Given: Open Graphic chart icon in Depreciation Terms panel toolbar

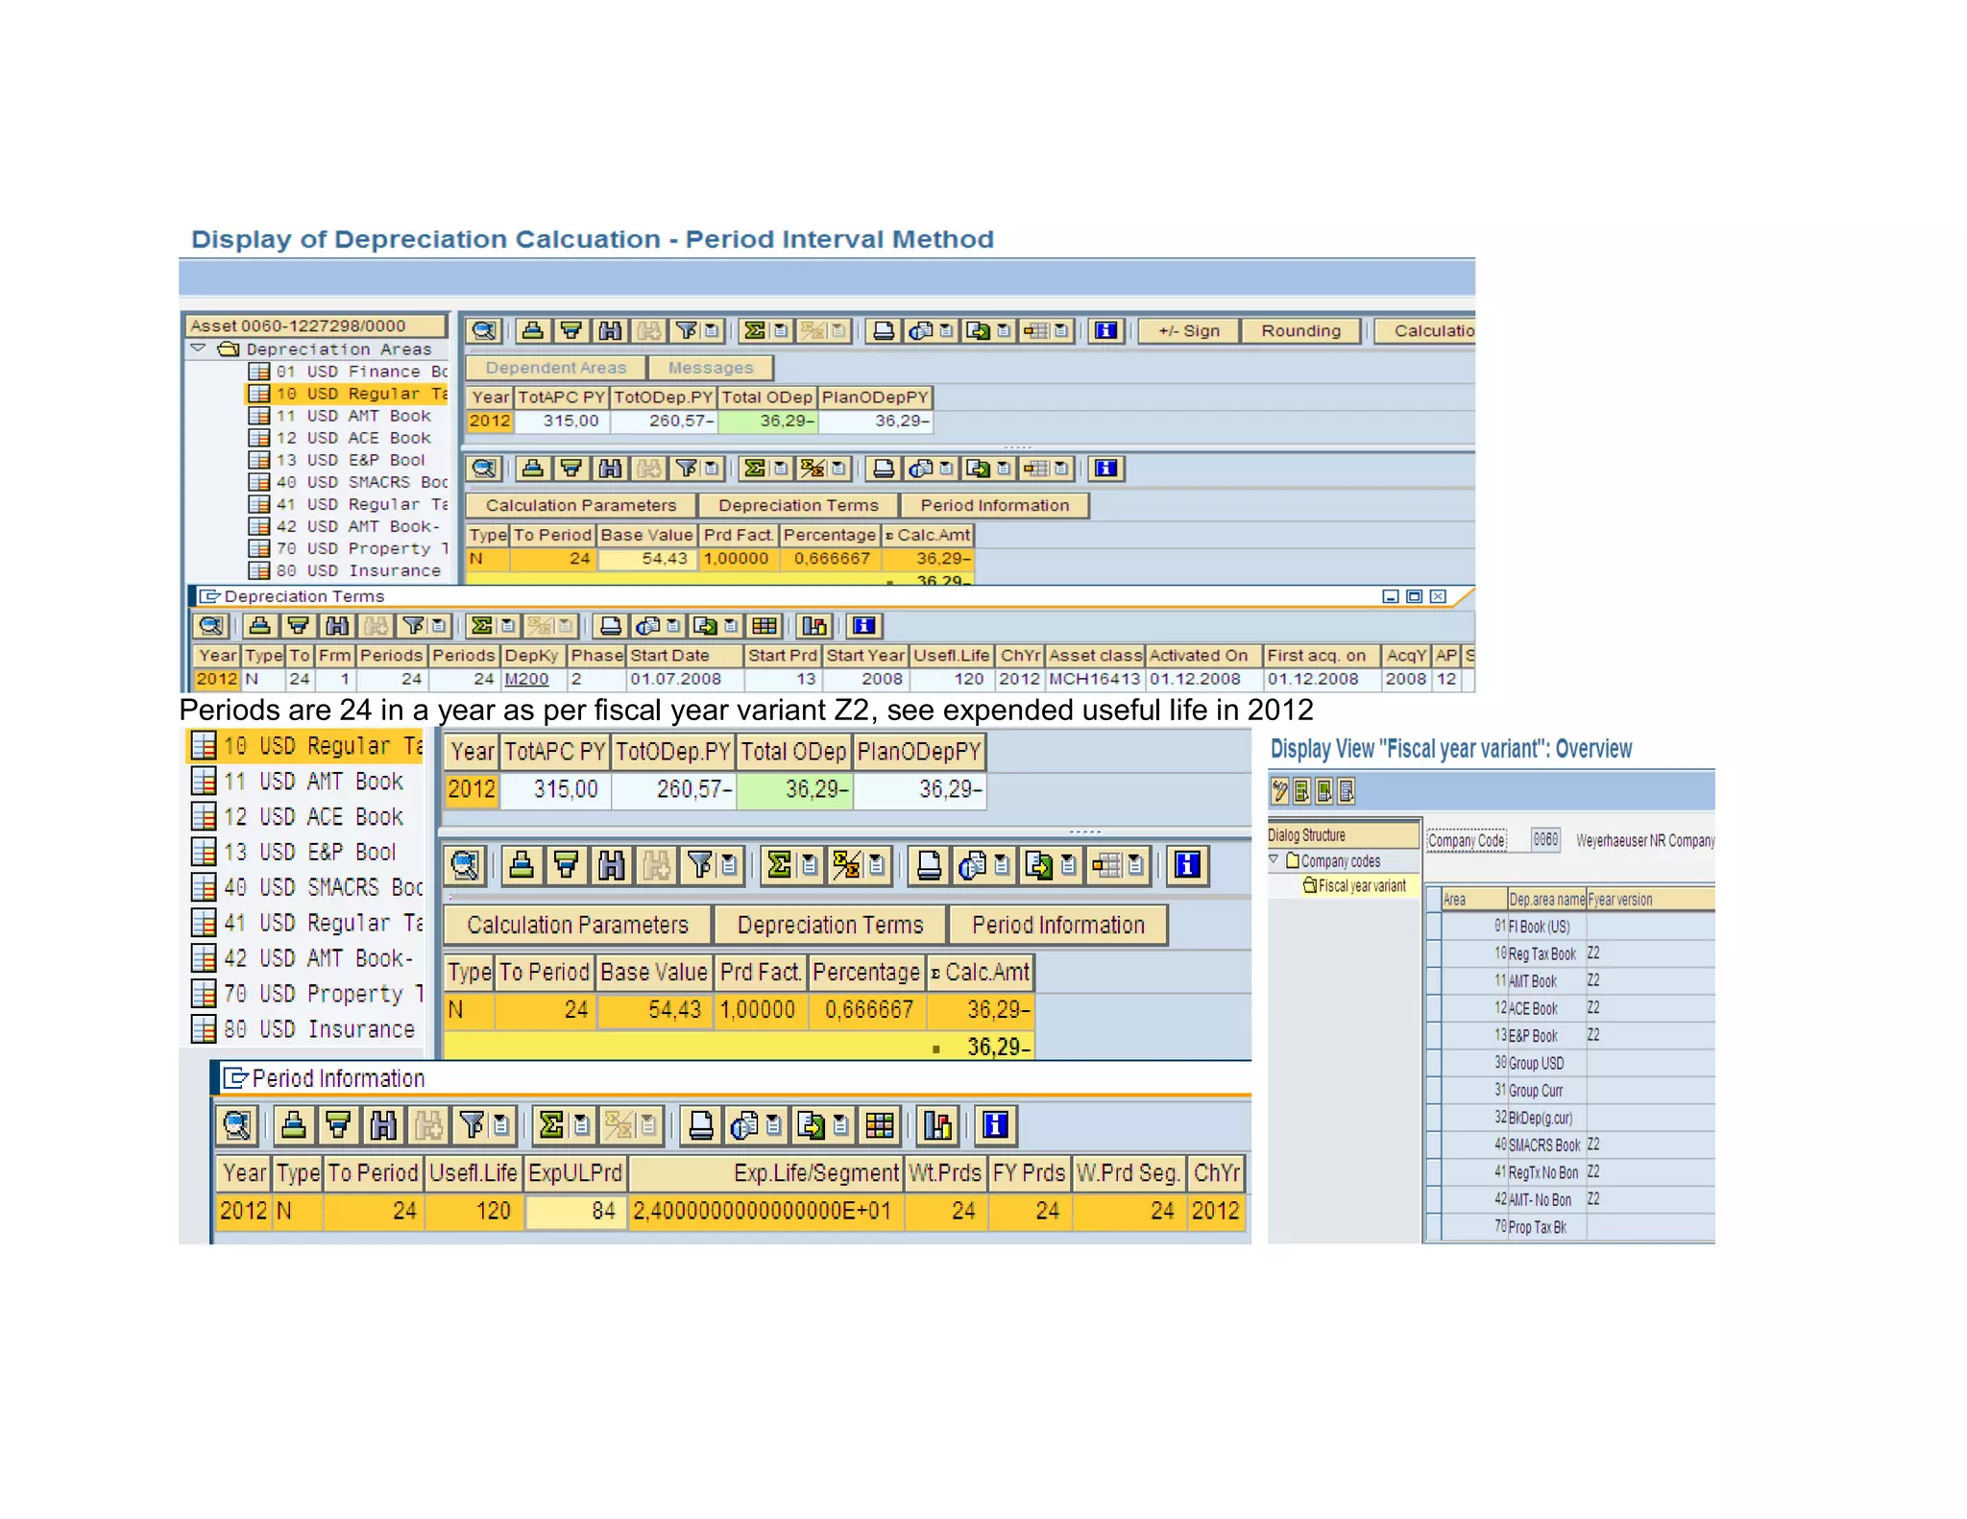Looking at the screenshot, I should [x=814, y=626].
